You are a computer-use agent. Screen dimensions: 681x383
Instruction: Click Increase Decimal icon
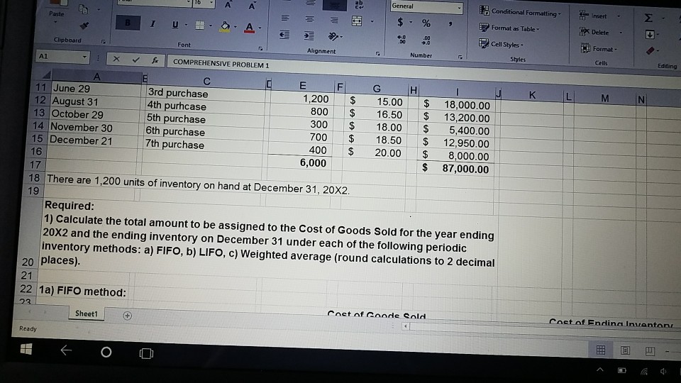coord(402,40)
